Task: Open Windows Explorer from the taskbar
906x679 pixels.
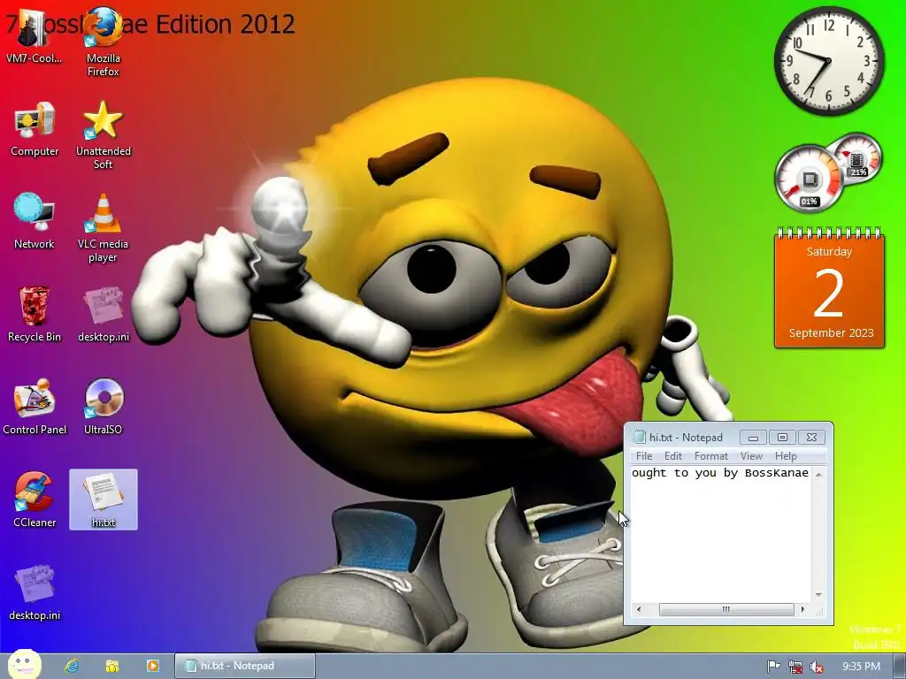Action: tap(112, 666)
